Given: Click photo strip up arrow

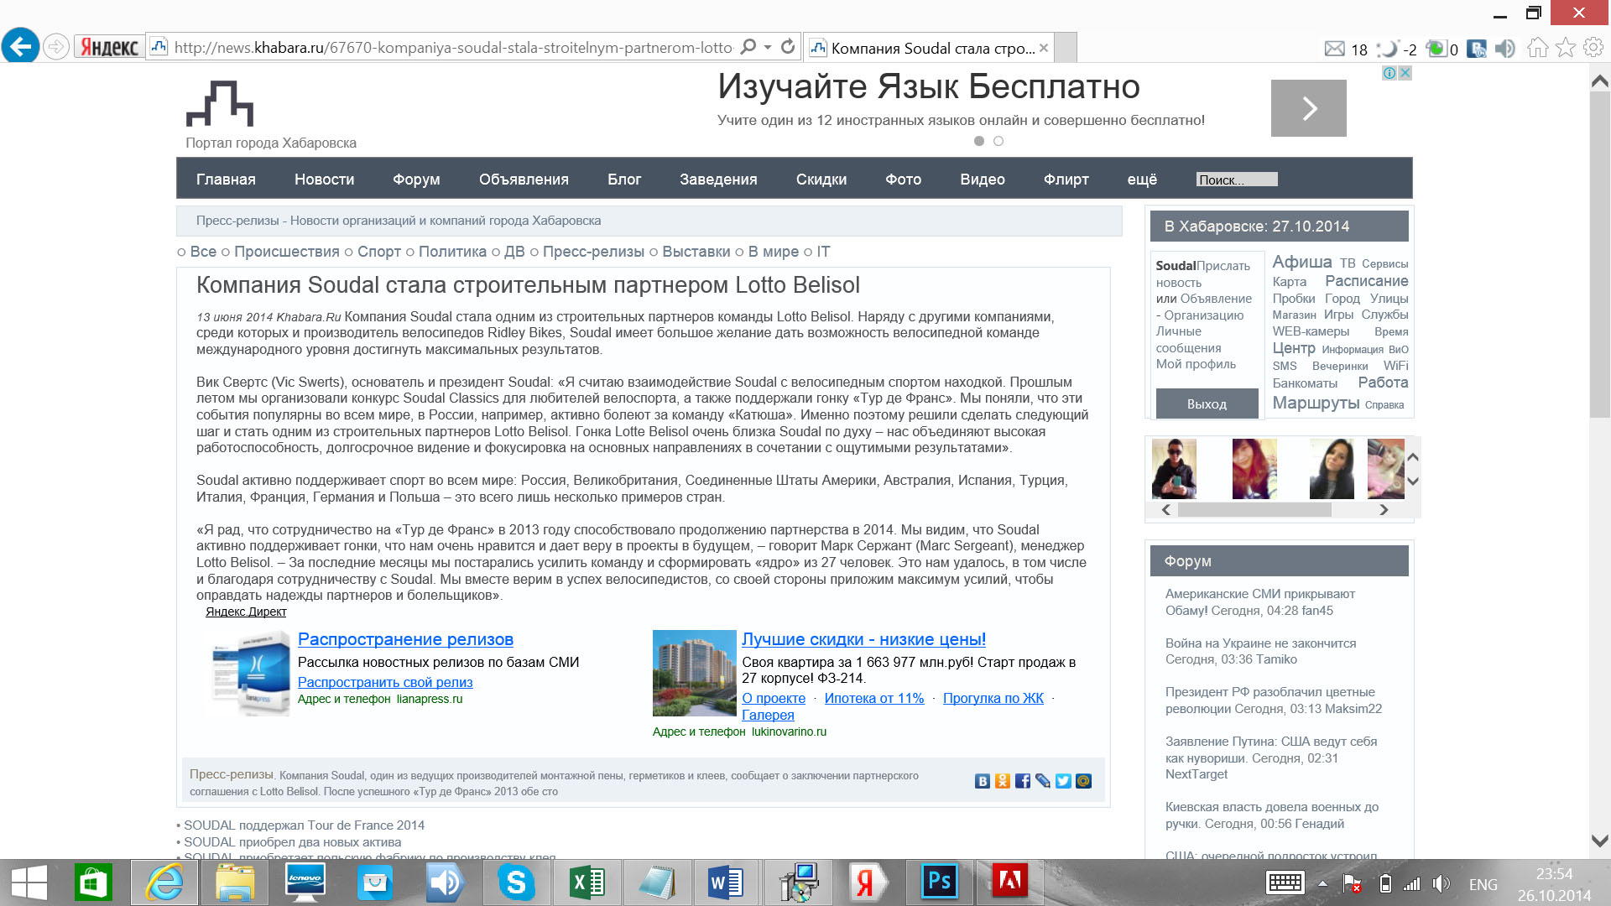Looking at the screenshot, I should [x=1413, y=457].
